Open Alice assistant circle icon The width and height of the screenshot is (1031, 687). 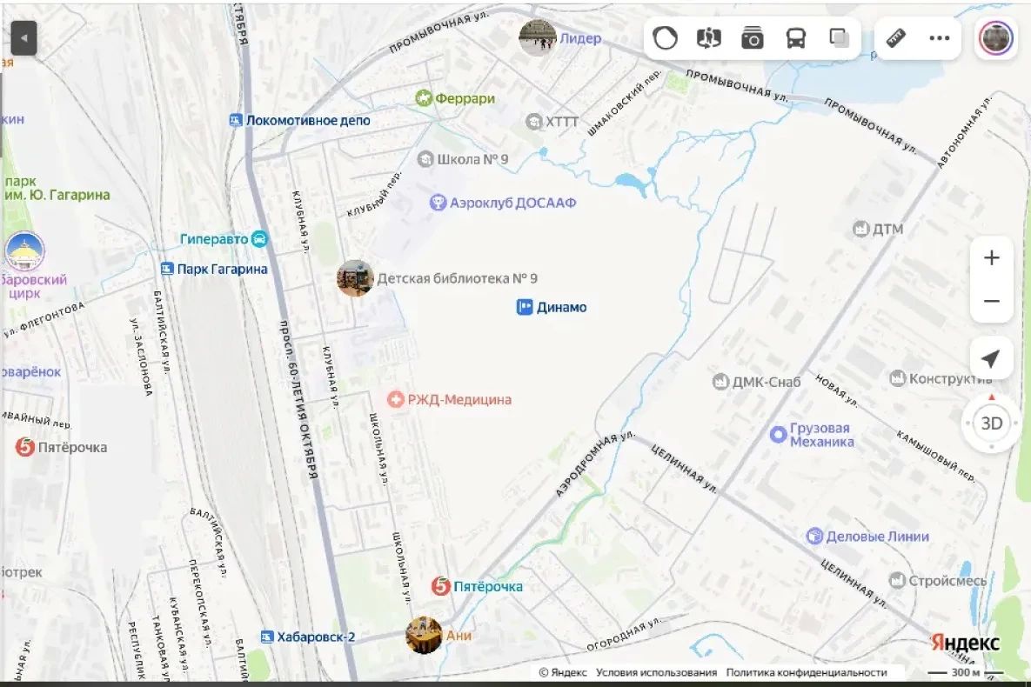pos(665,39)
